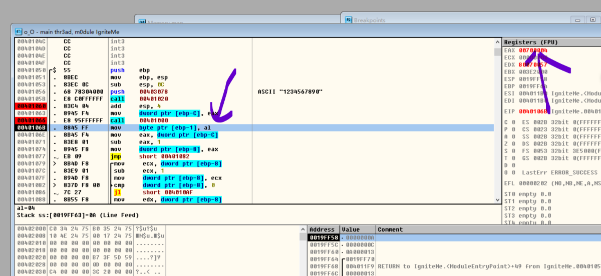Click the Value column header in stack pane
The height and width of the screenshot is (276, 601).
pos(358,229)
